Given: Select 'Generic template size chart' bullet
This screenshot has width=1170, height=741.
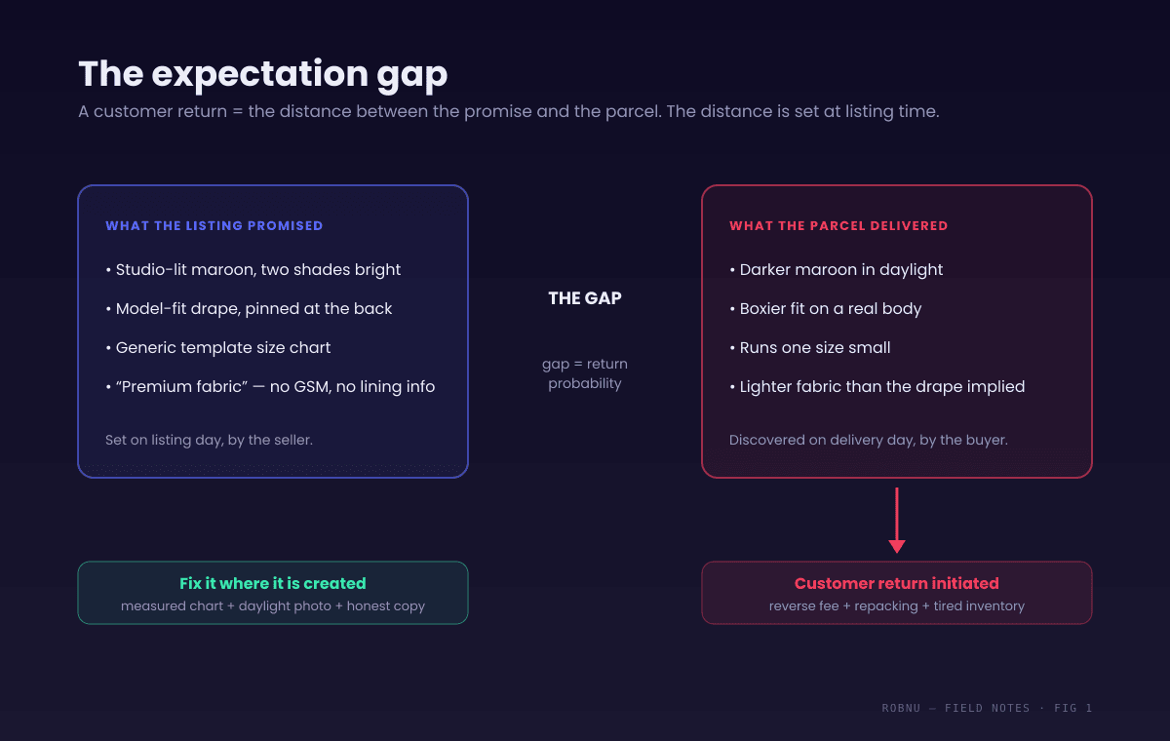Looking at the screenshot, I should 218,348.
